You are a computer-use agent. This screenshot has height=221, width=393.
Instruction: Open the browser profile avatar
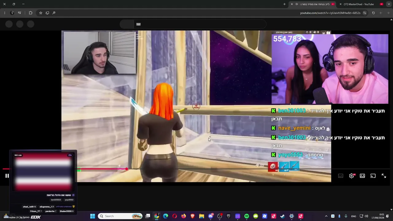(12, 13)
